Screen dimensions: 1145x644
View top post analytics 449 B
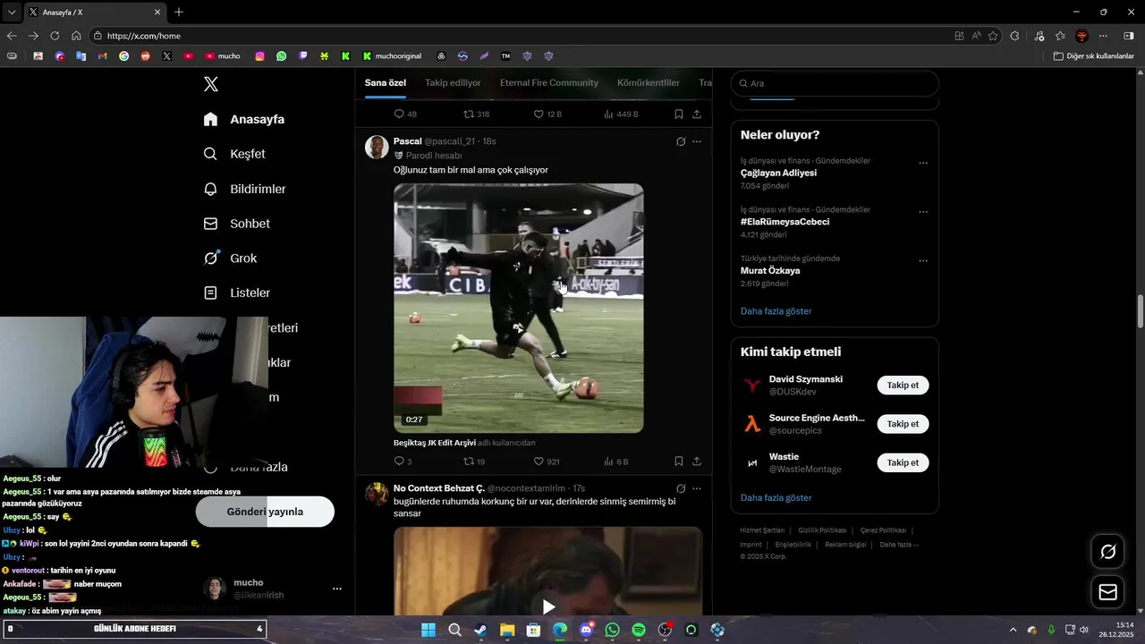(621, 114)
